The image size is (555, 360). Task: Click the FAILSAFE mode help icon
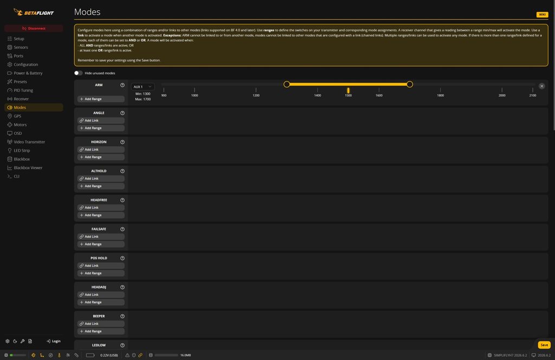pyautogui.click(x=122, y=229)
